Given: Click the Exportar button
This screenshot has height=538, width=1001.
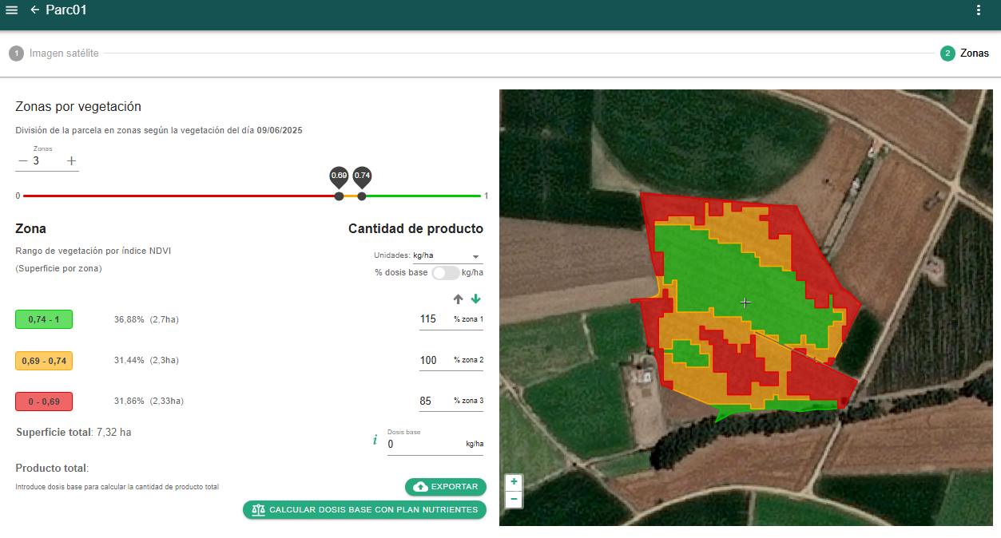Looking at the screenshot, I should [445, 487].
